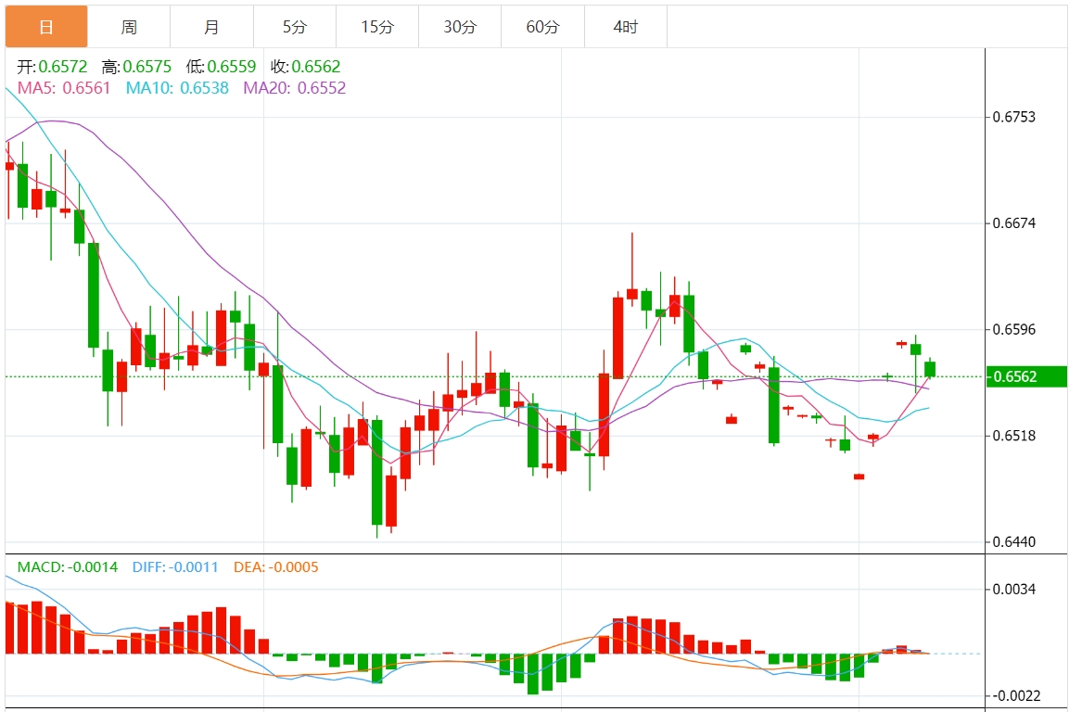The image size is (1082, 712).
Task: Click the green current price tag 0.6562
Action: pos(1026,376)
